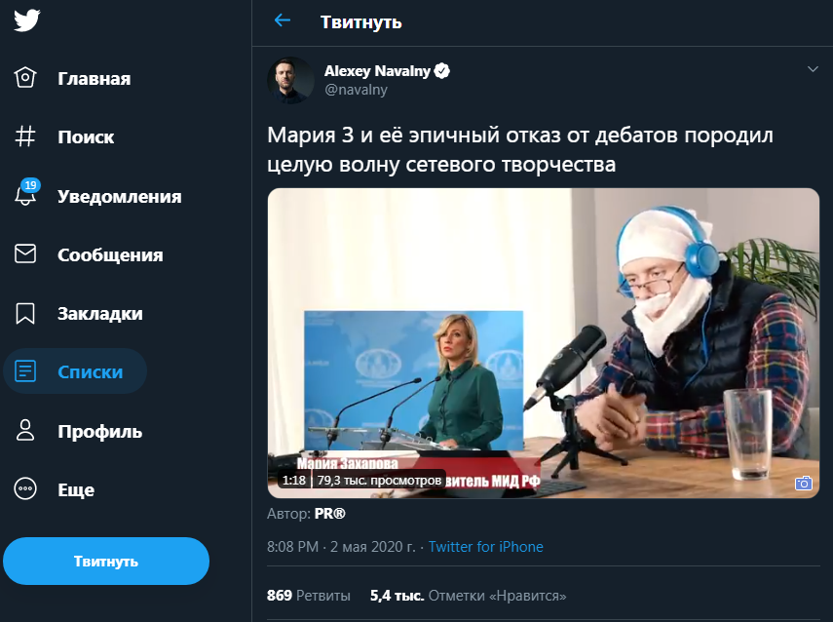
Task: Click the Поиск hashtag icon
Action: coord(26,137)
